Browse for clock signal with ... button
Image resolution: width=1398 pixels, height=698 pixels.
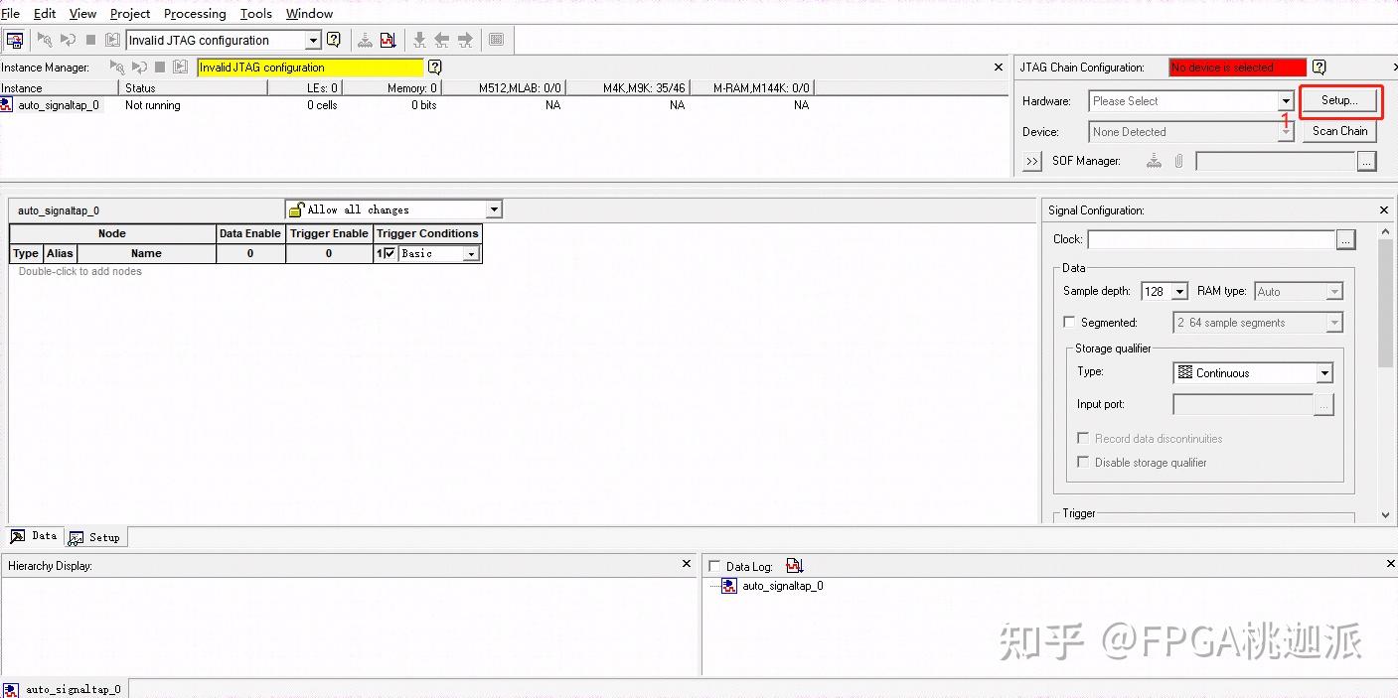[x=1345, y=239]
